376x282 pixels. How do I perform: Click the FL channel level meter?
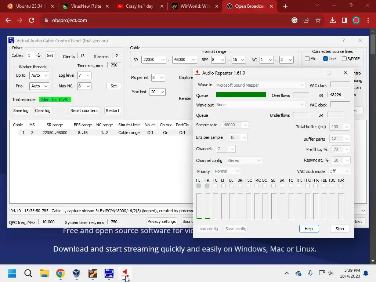[x=199, y=206]
